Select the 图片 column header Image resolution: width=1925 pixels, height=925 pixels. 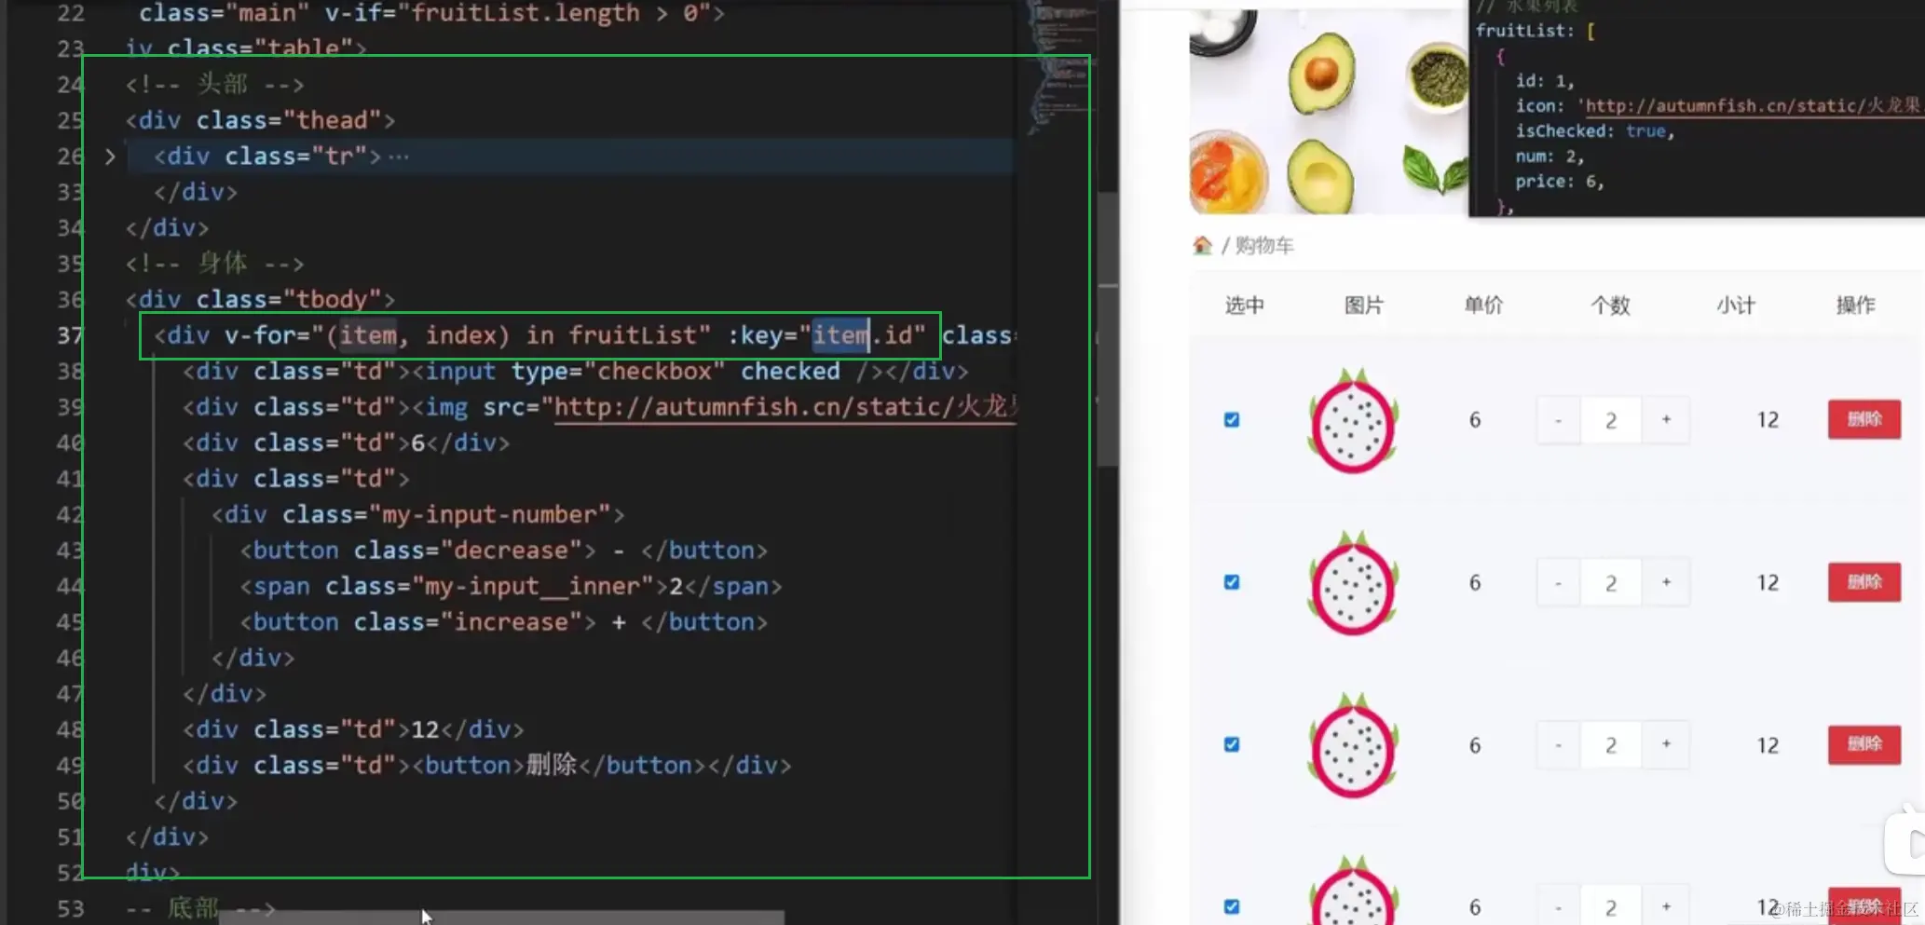coord(1364,306)
